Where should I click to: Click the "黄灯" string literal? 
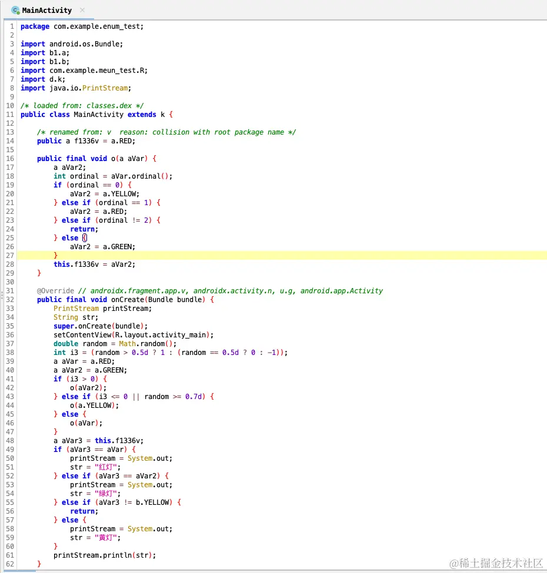(106, 538)
